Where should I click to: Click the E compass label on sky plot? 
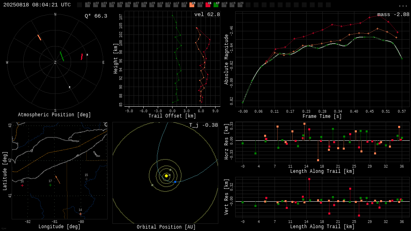103,62
